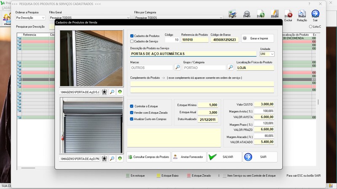Uncheck Cadastro de Produtos
The height and width of the screenshot is (189, 337).
[x=132, y=36]
